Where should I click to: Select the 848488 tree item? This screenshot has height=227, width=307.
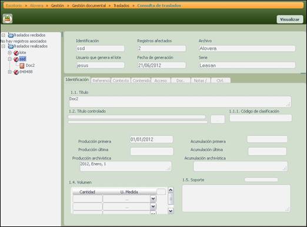(26, 72)
